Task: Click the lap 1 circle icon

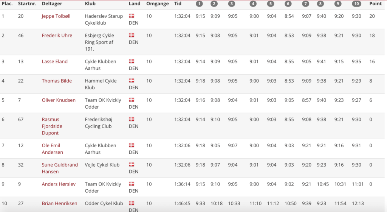Action: (x=199, y=4)
